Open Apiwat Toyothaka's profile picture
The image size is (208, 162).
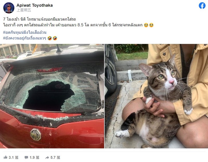pyautogui.click(x=9, y=8)
